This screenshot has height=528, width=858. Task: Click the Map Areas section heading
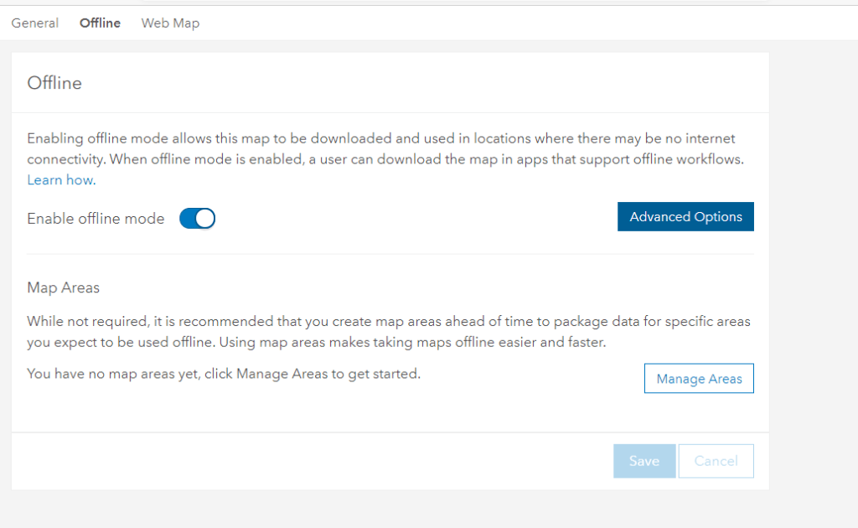pyautogui.click(x=63, y=287)
